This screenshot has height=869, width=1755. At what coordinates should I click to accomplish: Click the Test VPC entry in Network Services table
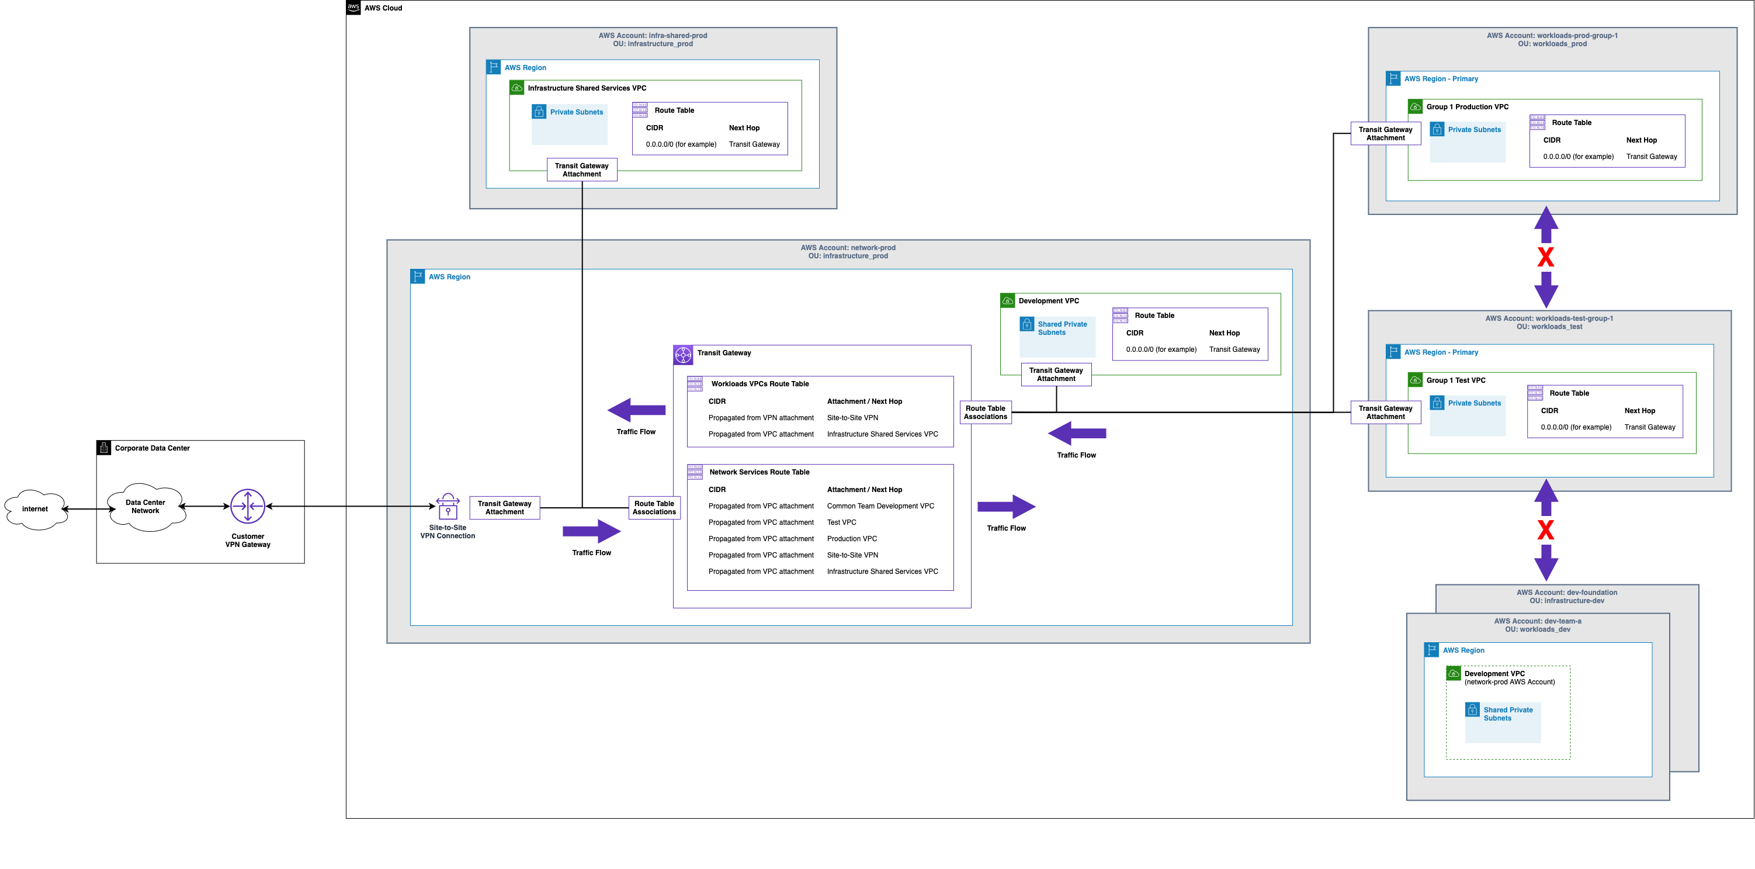coord(841,522)
